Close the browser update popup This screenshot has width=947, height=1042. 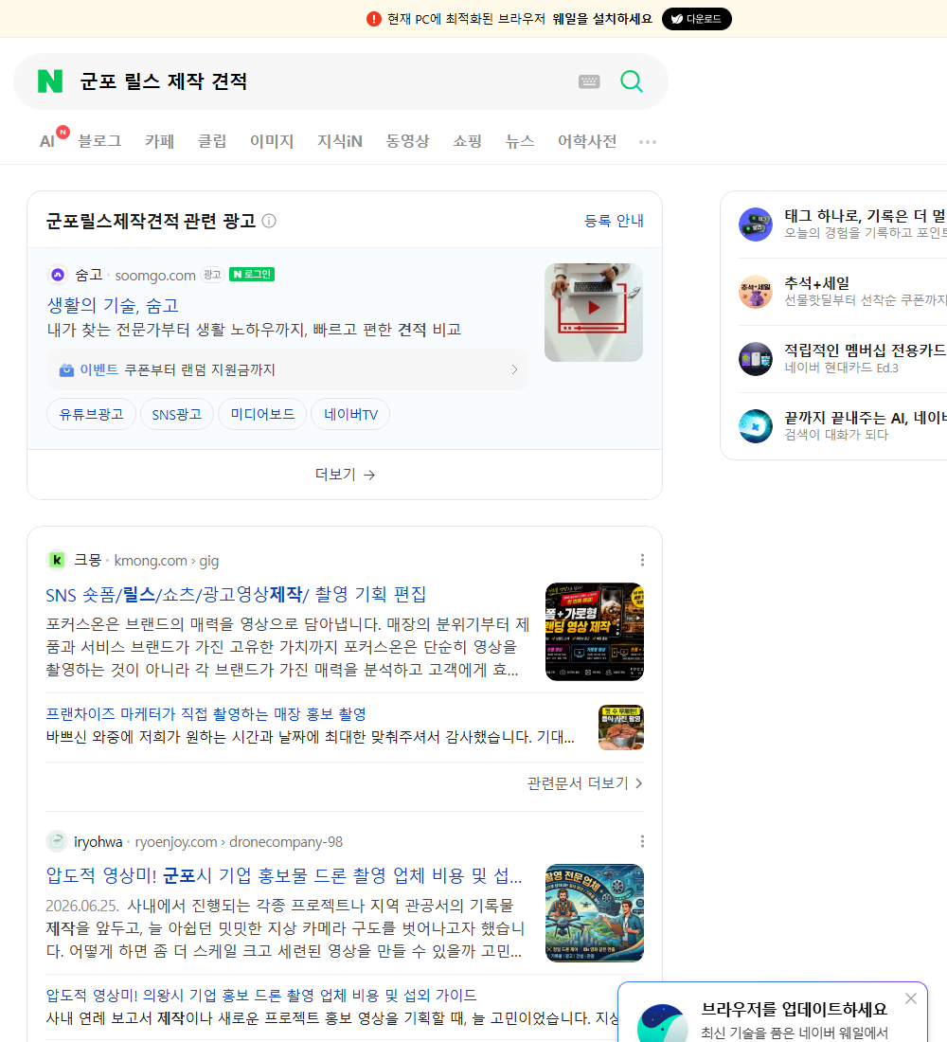(911, 998)
